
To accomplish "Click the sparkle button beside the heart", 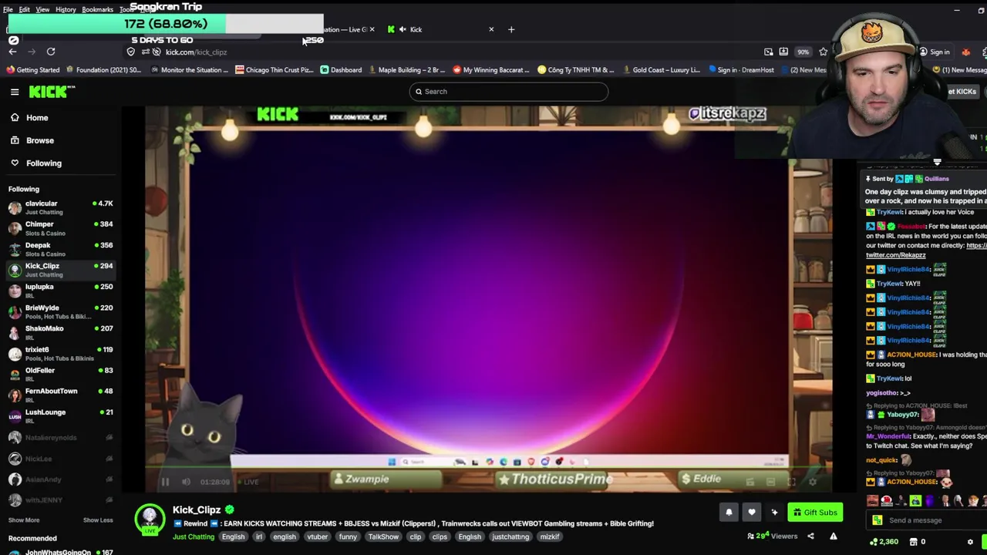I will 774,513.
